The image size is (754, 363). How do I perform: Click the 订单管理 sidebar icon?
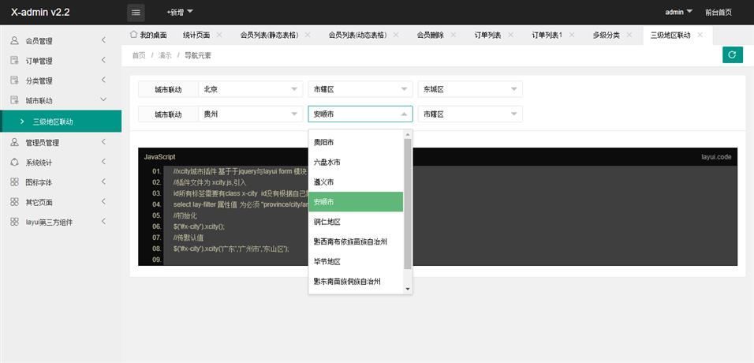(x=14, y=61)
